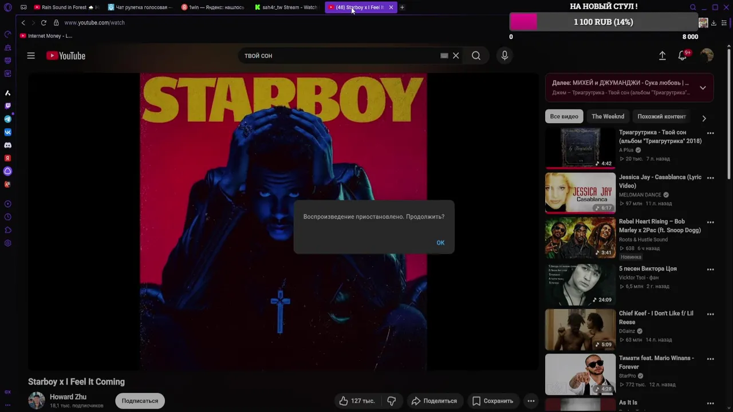This screenshot has width=733, height=412.
Task: Open more actions menu under video
Action: [531, 401]
